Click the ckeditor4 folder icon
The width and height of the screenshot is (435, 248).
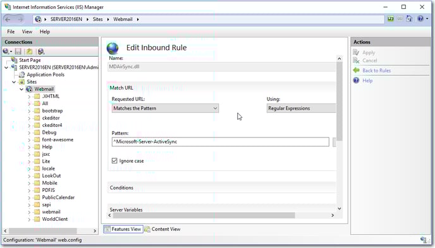[37, 125]
